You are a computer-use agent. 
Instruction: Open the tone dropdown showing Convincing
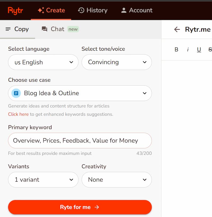click(117, 62)
